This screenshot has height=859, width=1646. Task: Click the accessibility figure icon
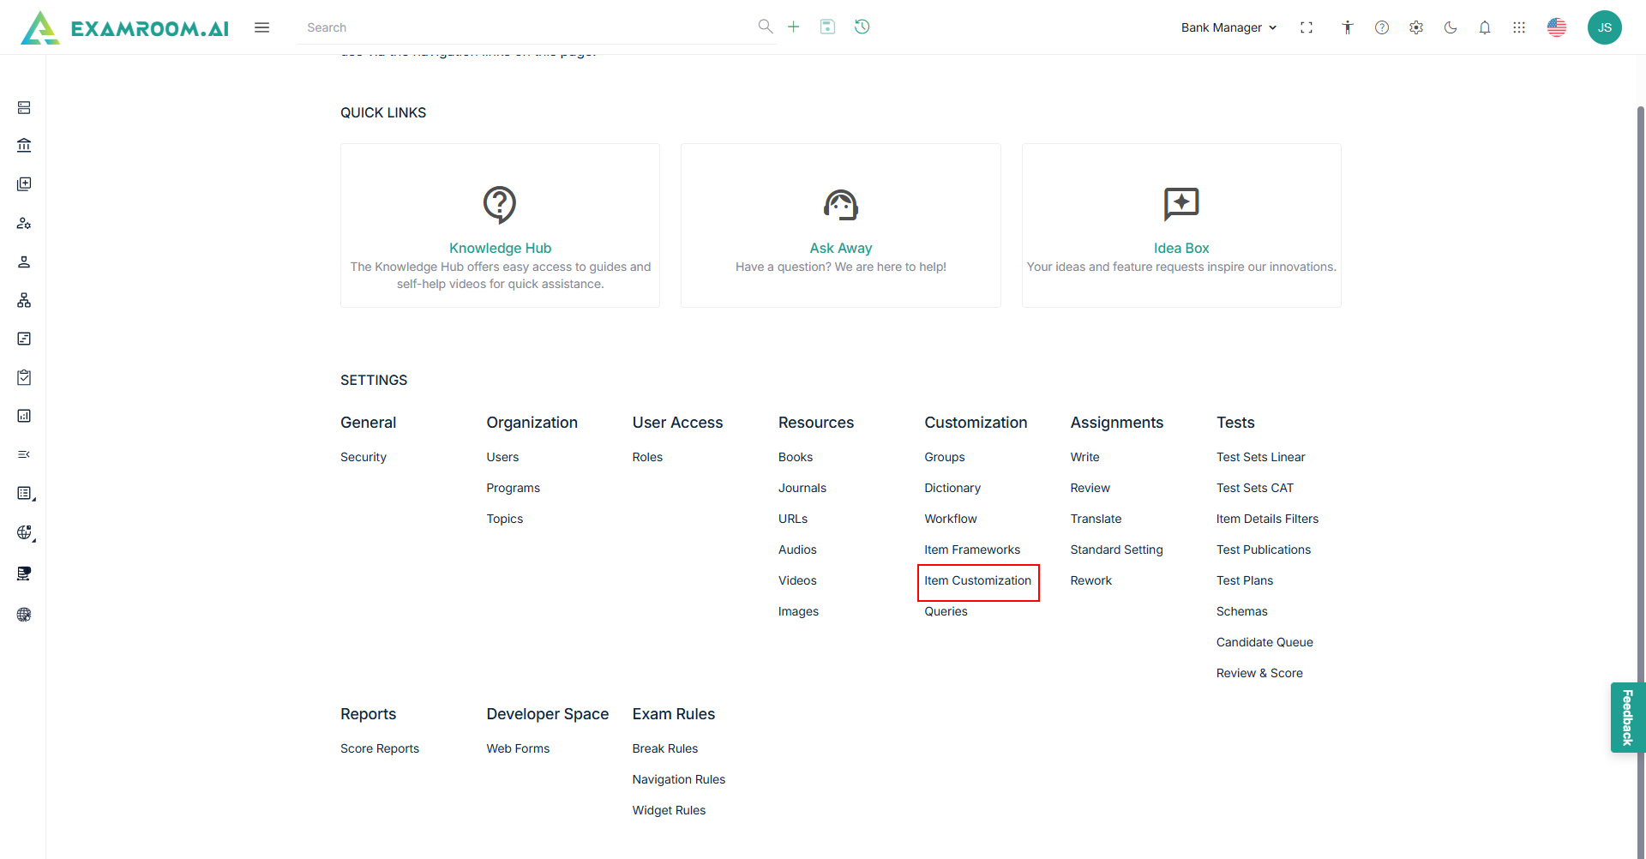(1347, 27)
